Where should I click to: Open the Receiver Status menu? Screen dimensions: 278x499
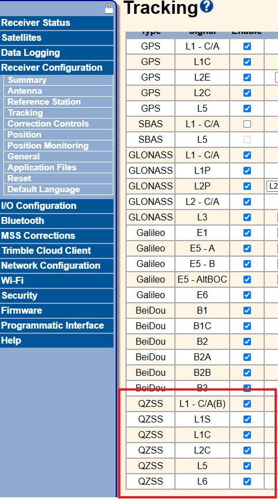56,23
